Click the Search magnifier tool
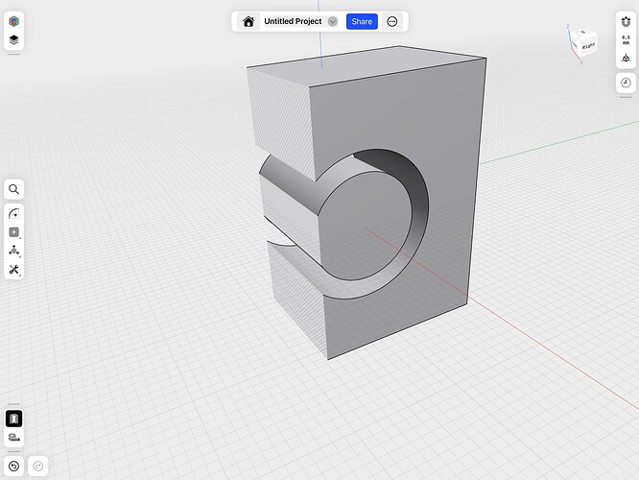The image size is (639, 480). [x=13, y=189]
